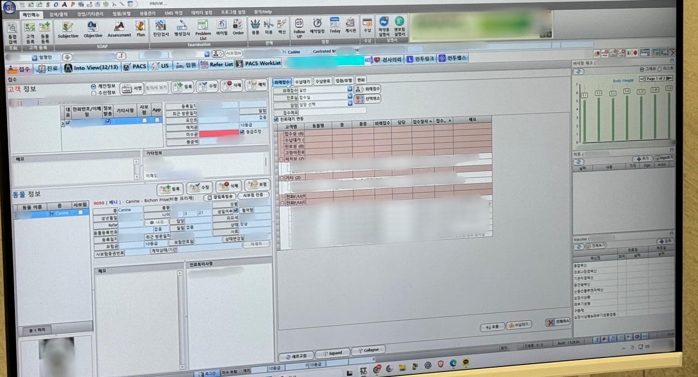Click the Expand button below the list
Screen dimensions: 698x377
(x=332, y=352)
